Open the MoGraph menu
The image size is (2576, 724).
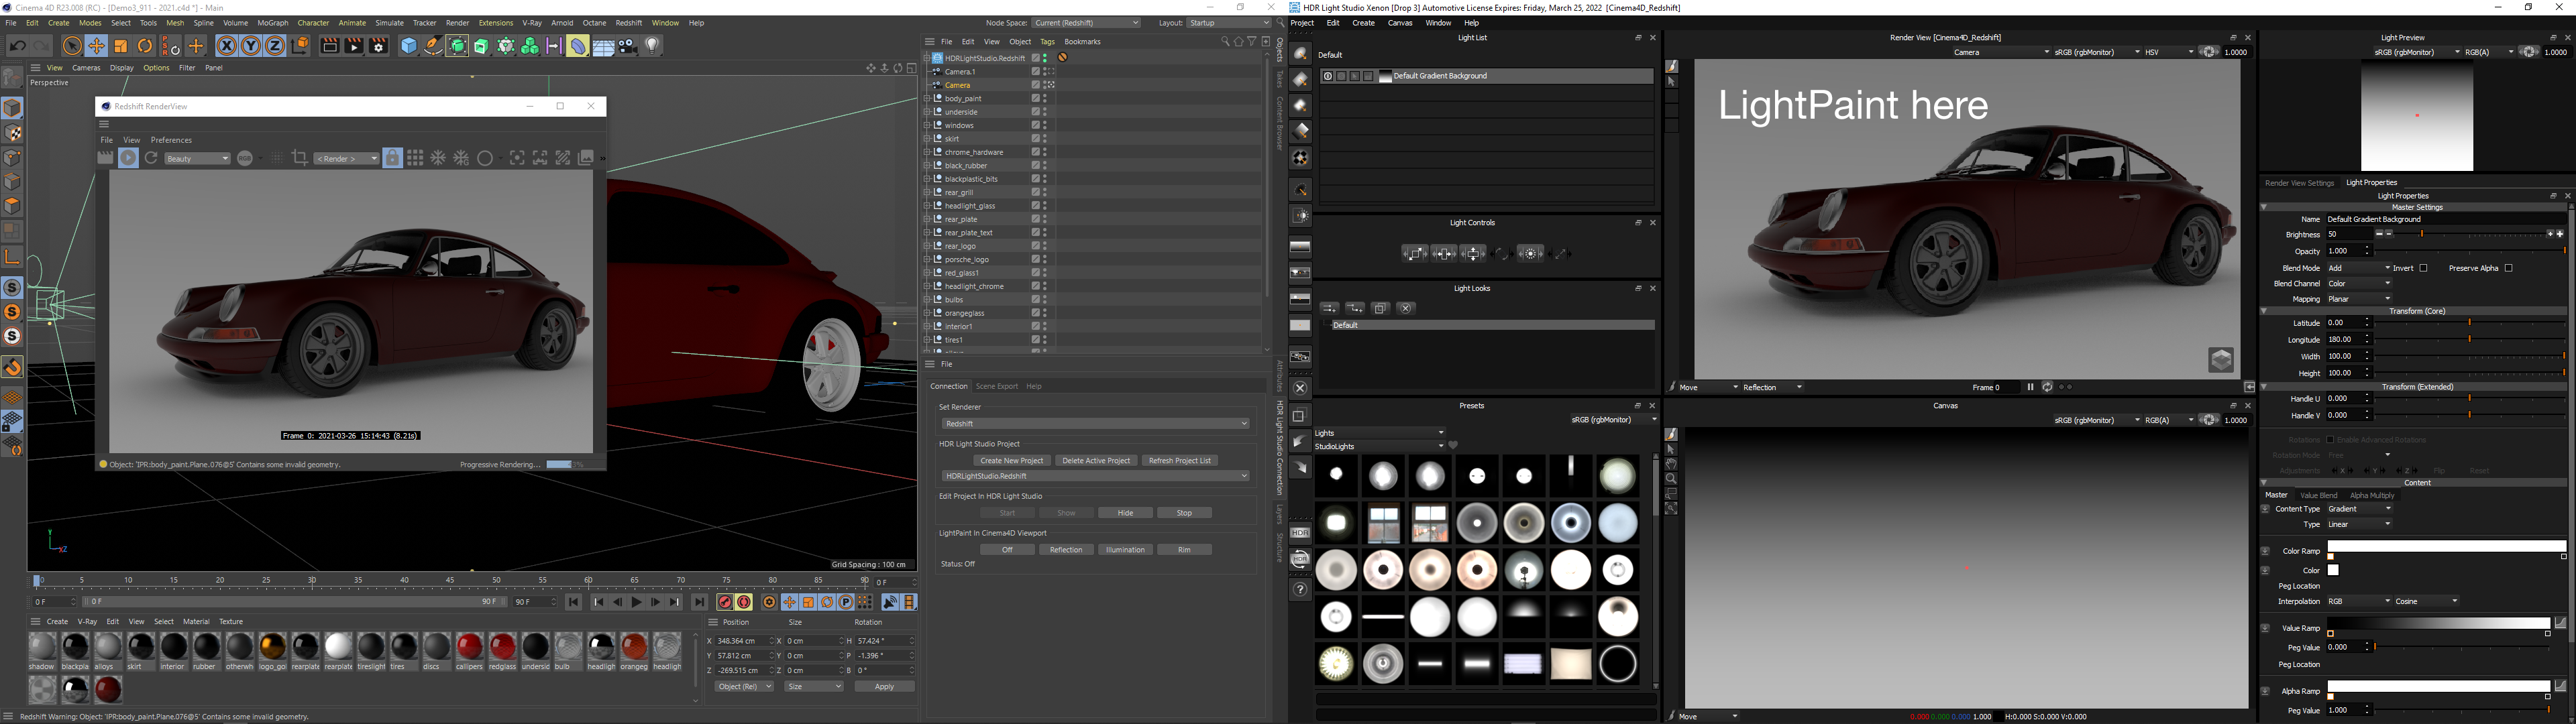coord(273,23)
